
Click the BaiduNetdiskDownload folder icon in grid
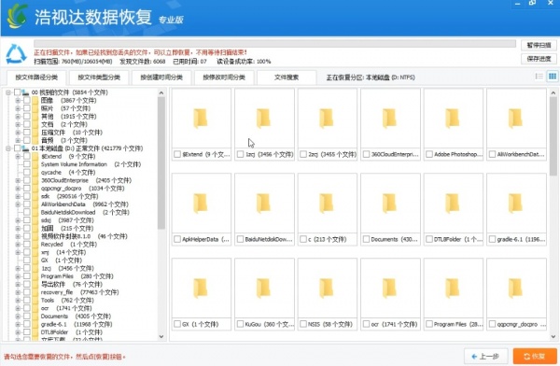[x=264, y=203]
